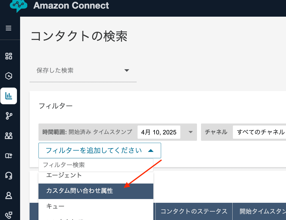Image resolution: width=286 pixels, height=220 pixels.
Task: Open the users group sidebar icon
Action: click(9, 136)
